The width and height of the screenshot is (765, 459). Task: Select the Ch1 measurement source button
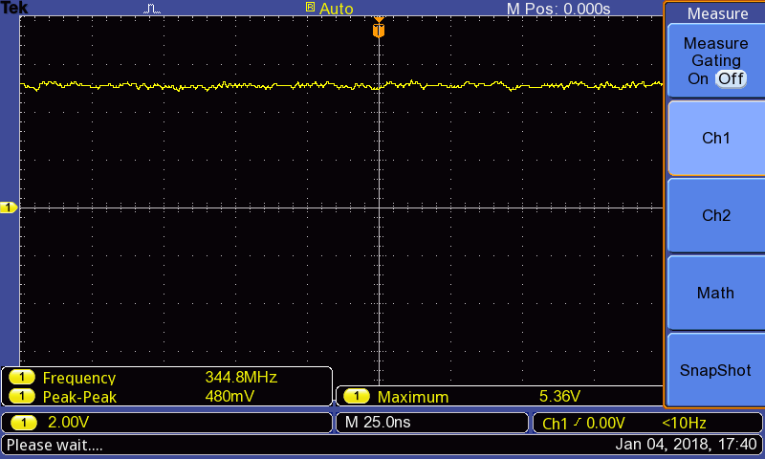tap(715, 138)
